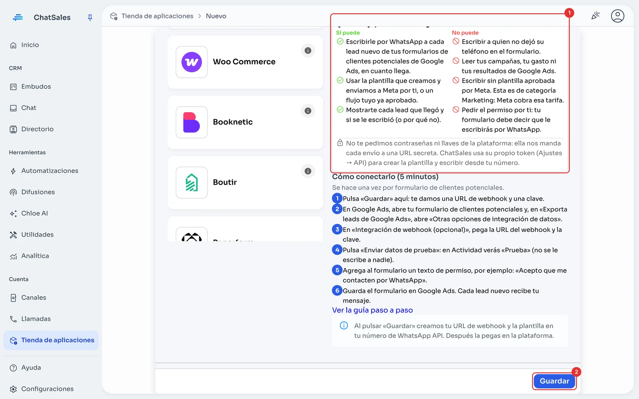Image resolution: width=639 pixels, height=399 pixels.
Task: Click the Llamadas phone icon
Action: (13, 319)
